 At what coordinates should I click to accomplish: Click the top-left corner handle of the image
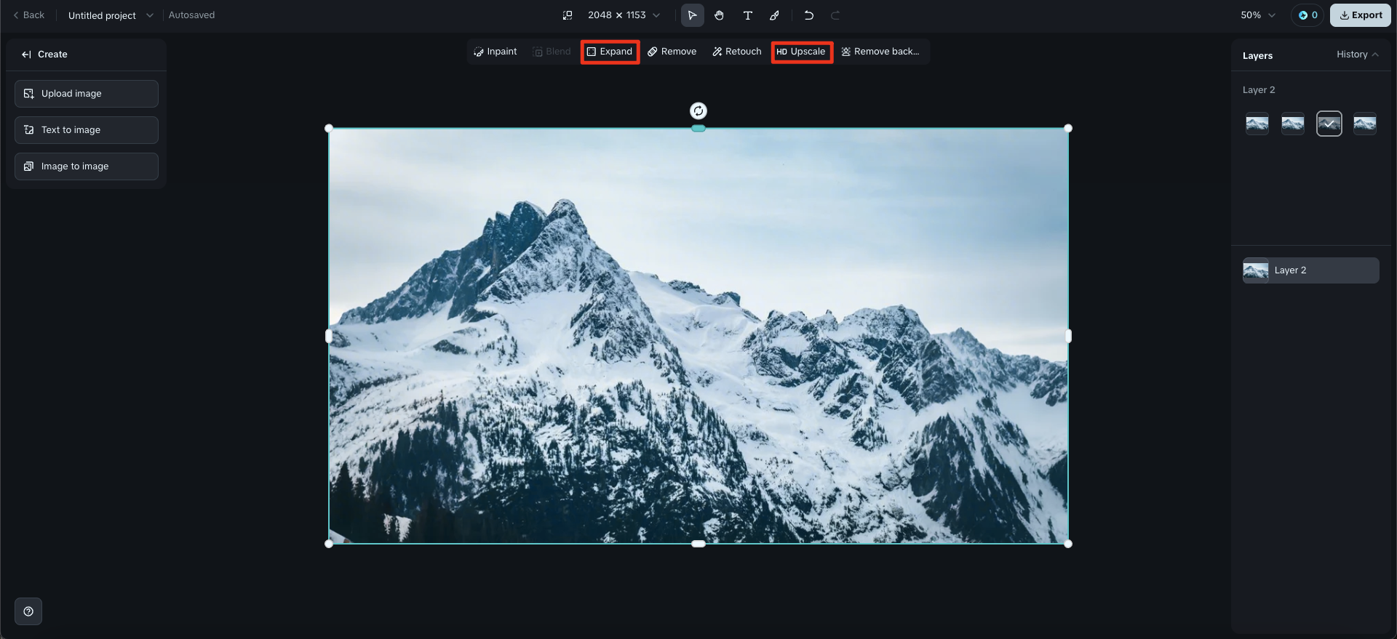[329, 129]
